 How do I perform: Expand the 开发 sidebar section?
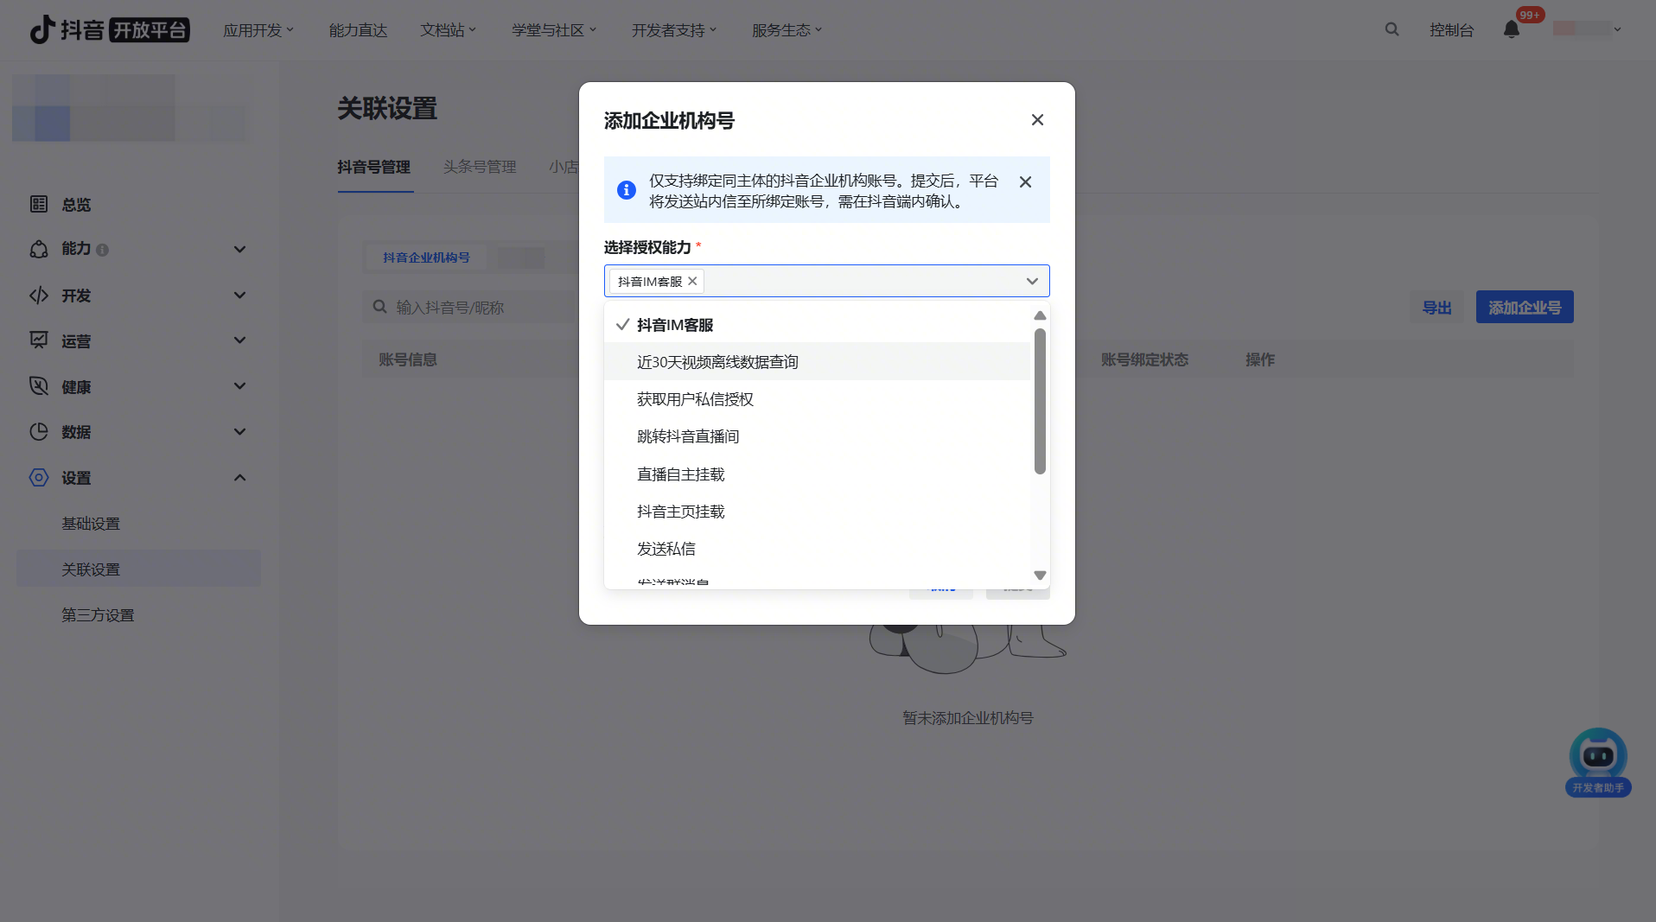click(239, 296)
